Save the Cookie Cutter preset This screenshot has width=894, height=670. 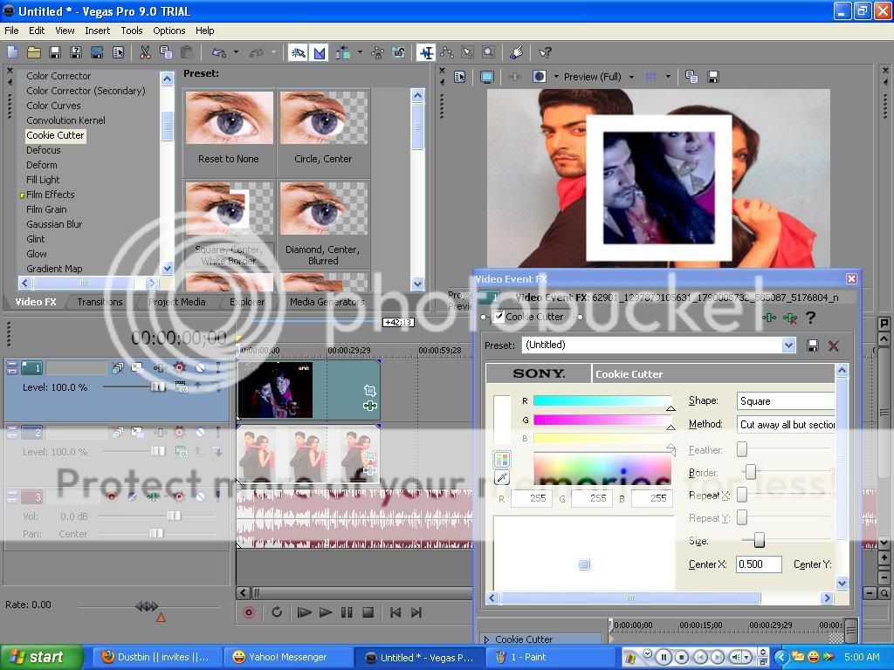[x=813, y=345]
